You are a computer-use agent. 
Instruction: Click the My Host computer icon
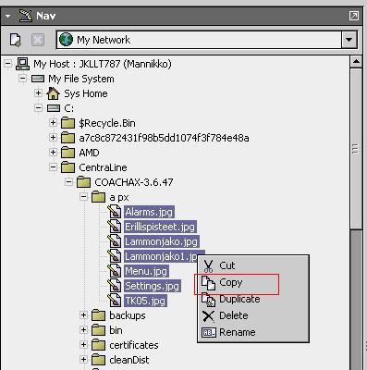(x=22, y=64)
